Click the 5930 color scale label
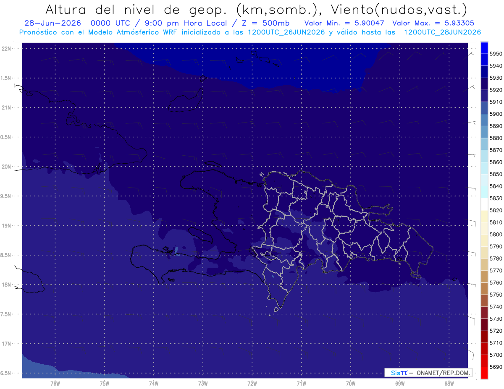 (x=496, y=78)
